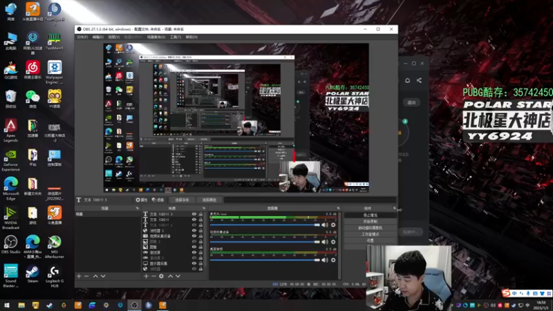Viewport: 553px width, 311px height.
Task: Select the 场景 item in scenes list
Action: [107, 214]
